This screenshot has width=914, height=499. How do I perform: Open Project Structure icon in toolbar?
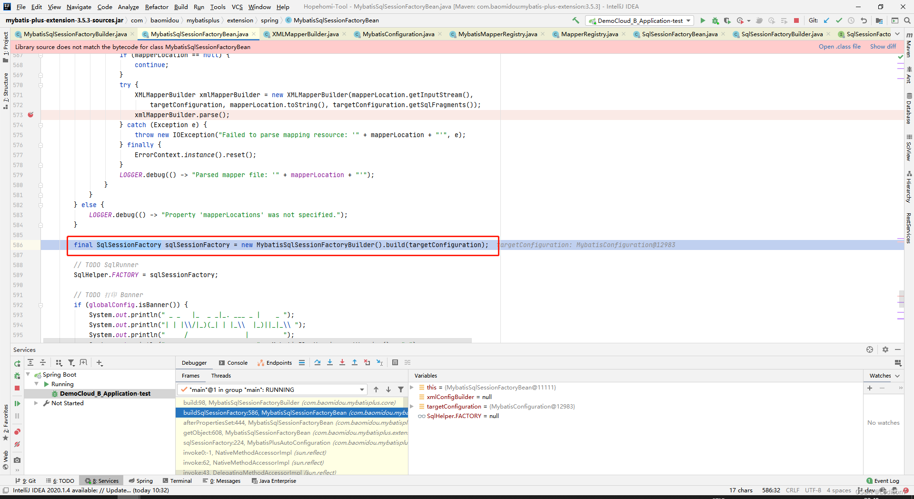pyautogui.click(x=879, y=20)
